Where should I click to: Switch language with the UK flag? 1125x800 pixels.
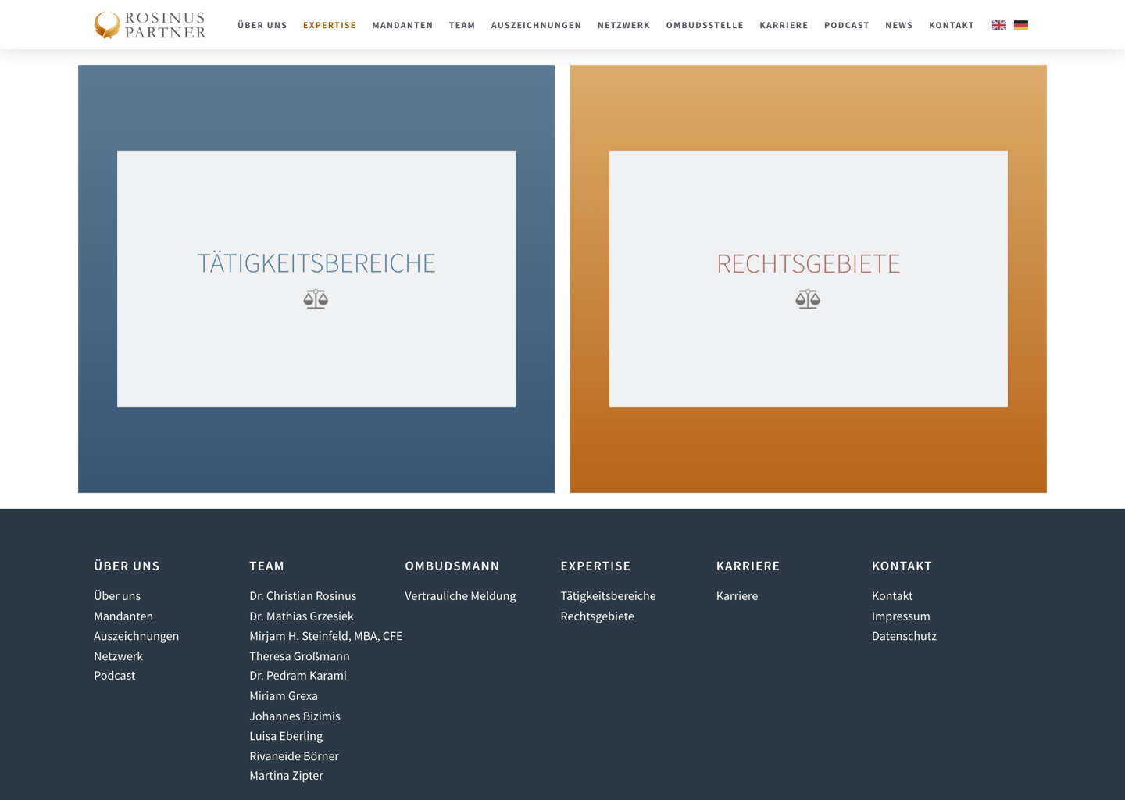click(999, 25)
